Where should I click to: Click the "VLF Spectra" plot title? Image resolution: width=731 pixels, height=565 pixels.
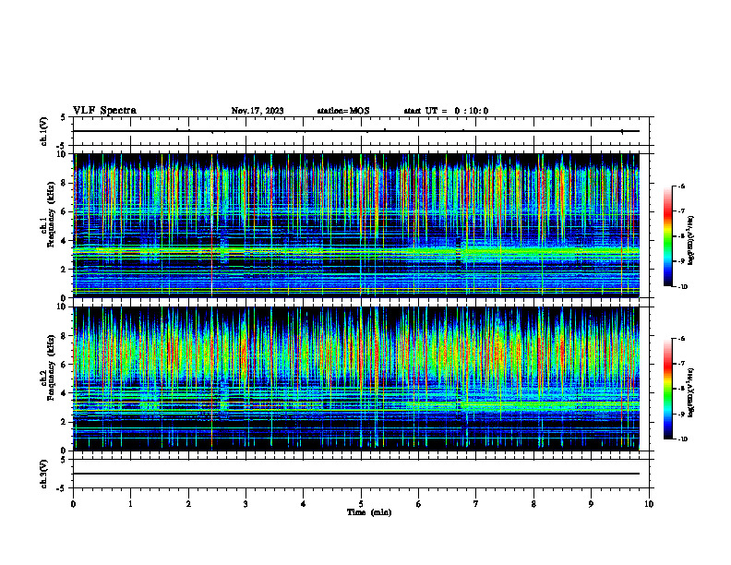104,111
